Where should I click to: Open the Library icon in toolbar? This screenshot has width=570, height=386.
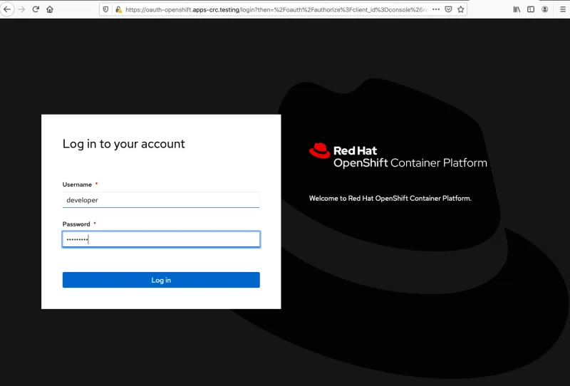[x=517, y=9]
